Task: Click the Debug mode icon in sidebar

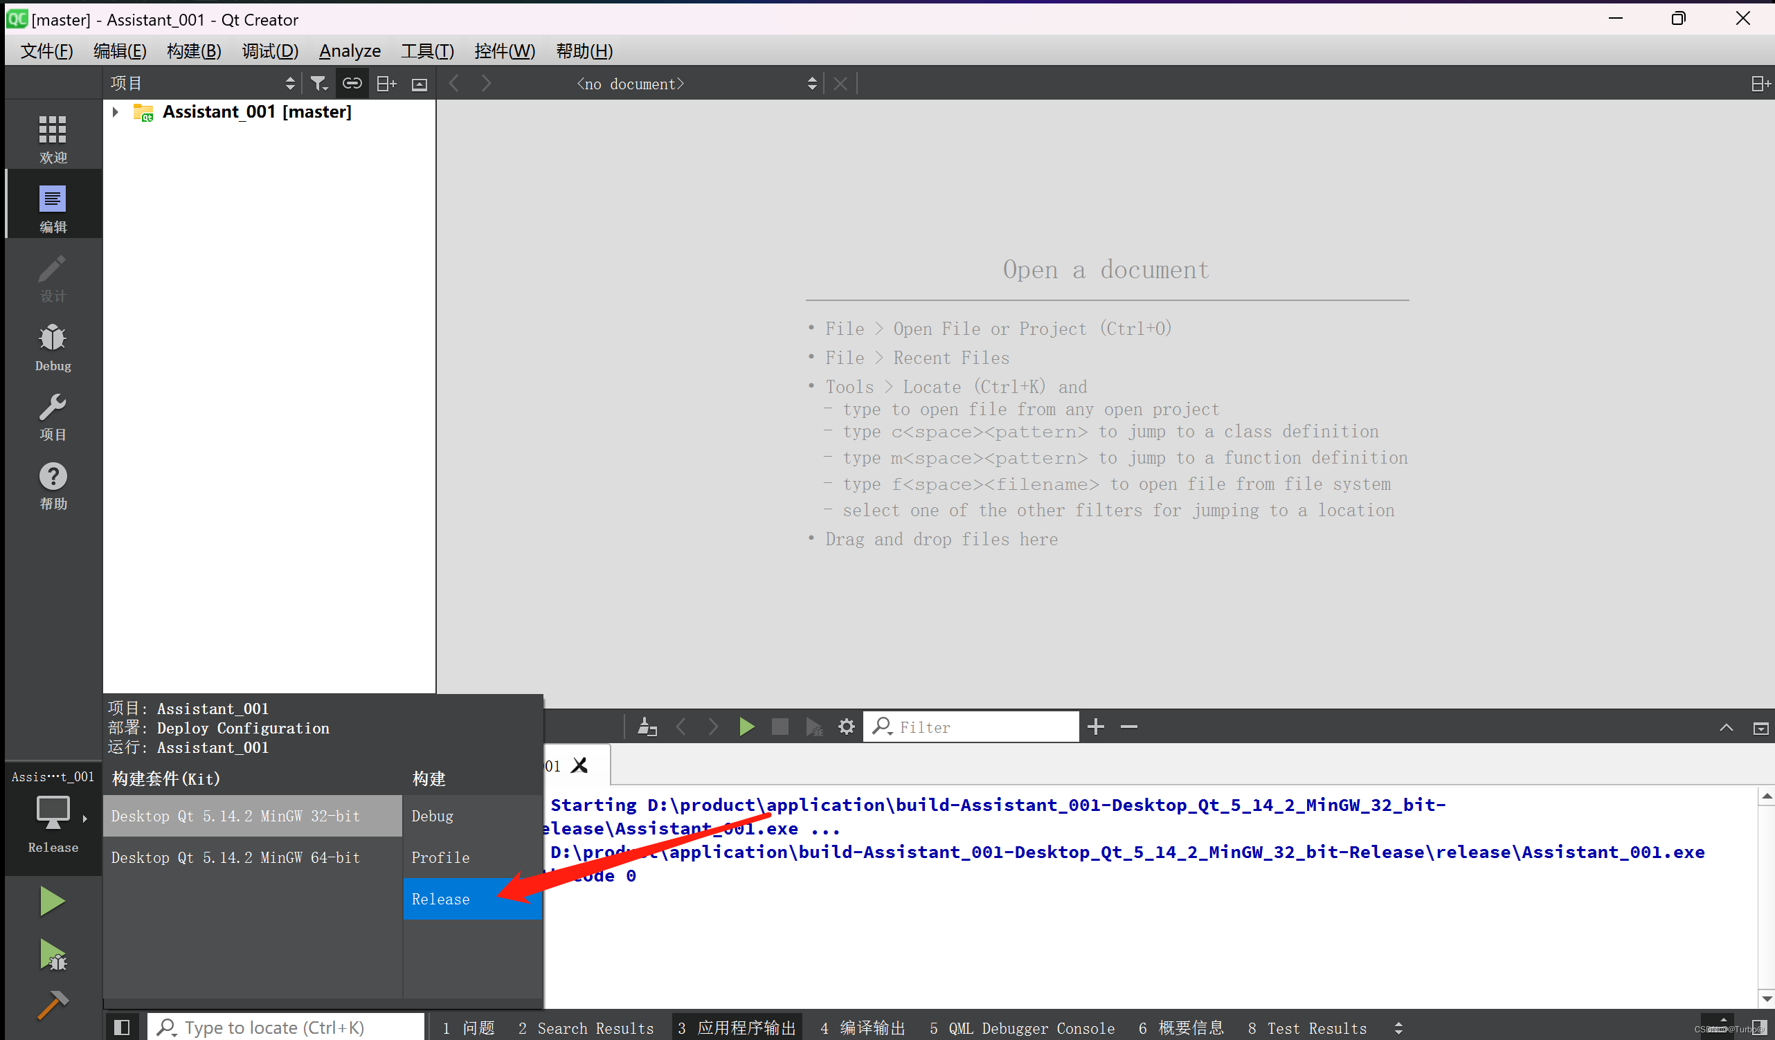Action: pos(50,347)
